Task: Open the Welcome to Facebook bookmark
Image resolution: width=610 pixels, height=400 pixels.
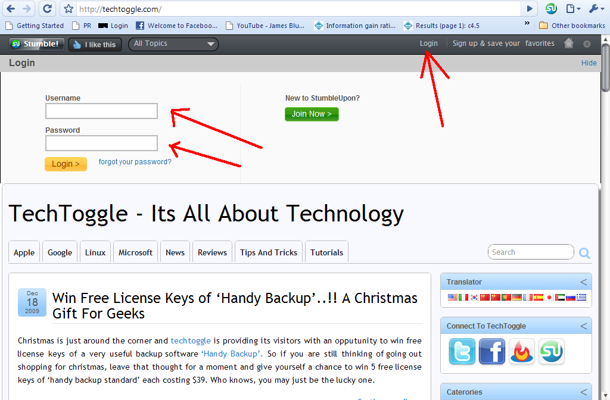Action: point(176,26)
